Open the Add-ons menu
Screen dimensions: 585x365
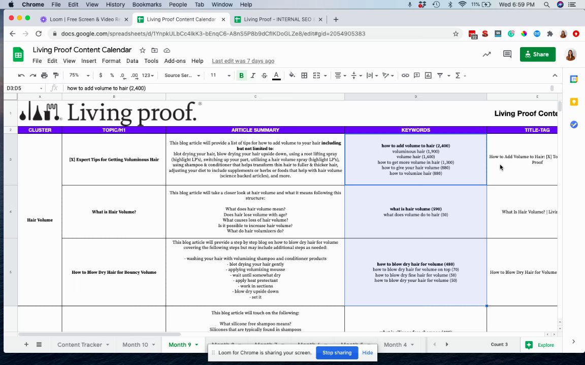click(x=175, y=61)
